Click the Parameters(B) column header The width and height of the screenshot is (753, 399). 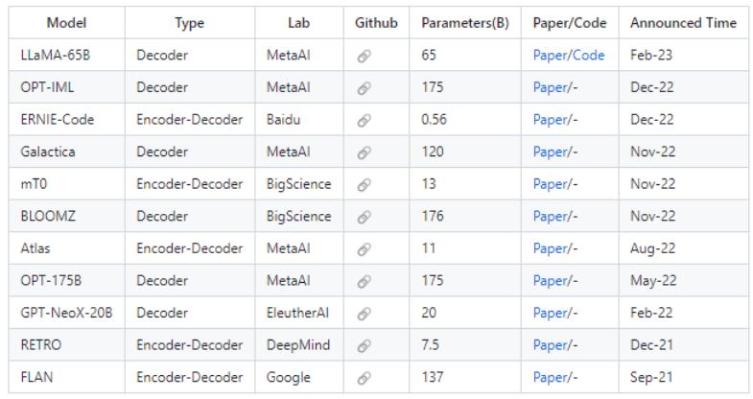464,22
